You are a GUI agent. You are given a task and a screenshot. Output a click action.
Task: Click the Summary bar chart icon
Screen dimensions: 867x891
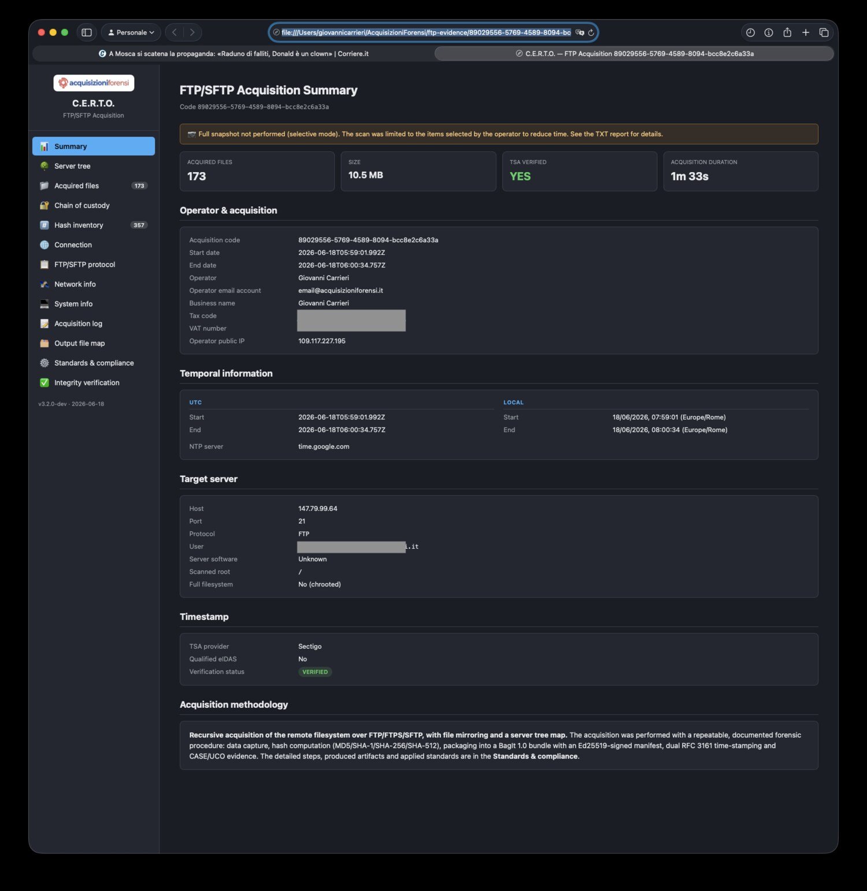click(44, 146)
